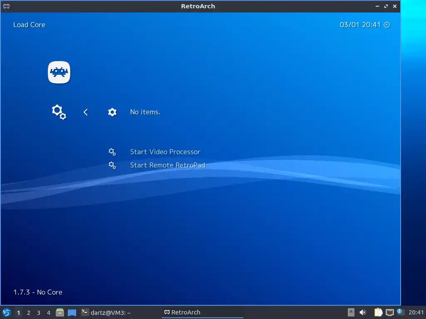
Task: Click the gears icon beside Start Video Processor
Action: click(112, 152)
